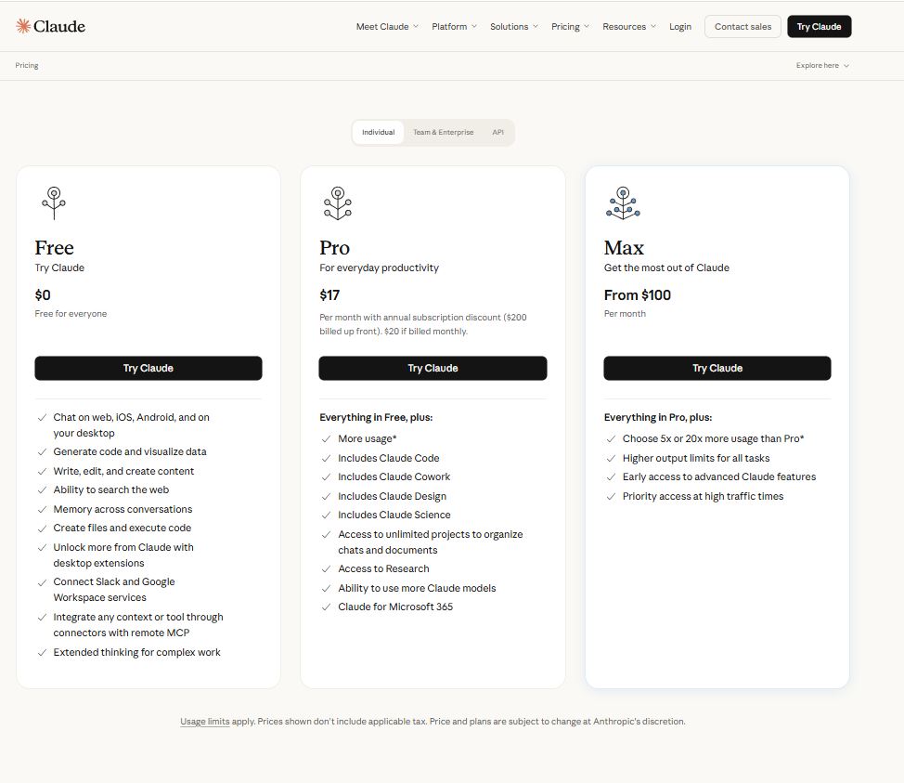Click checkmark beside Includes Claude Cowork
This screenshot has height=783, width=904.
327,477
